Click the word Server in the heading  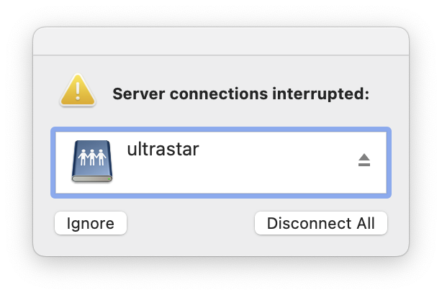coord(138,94)
